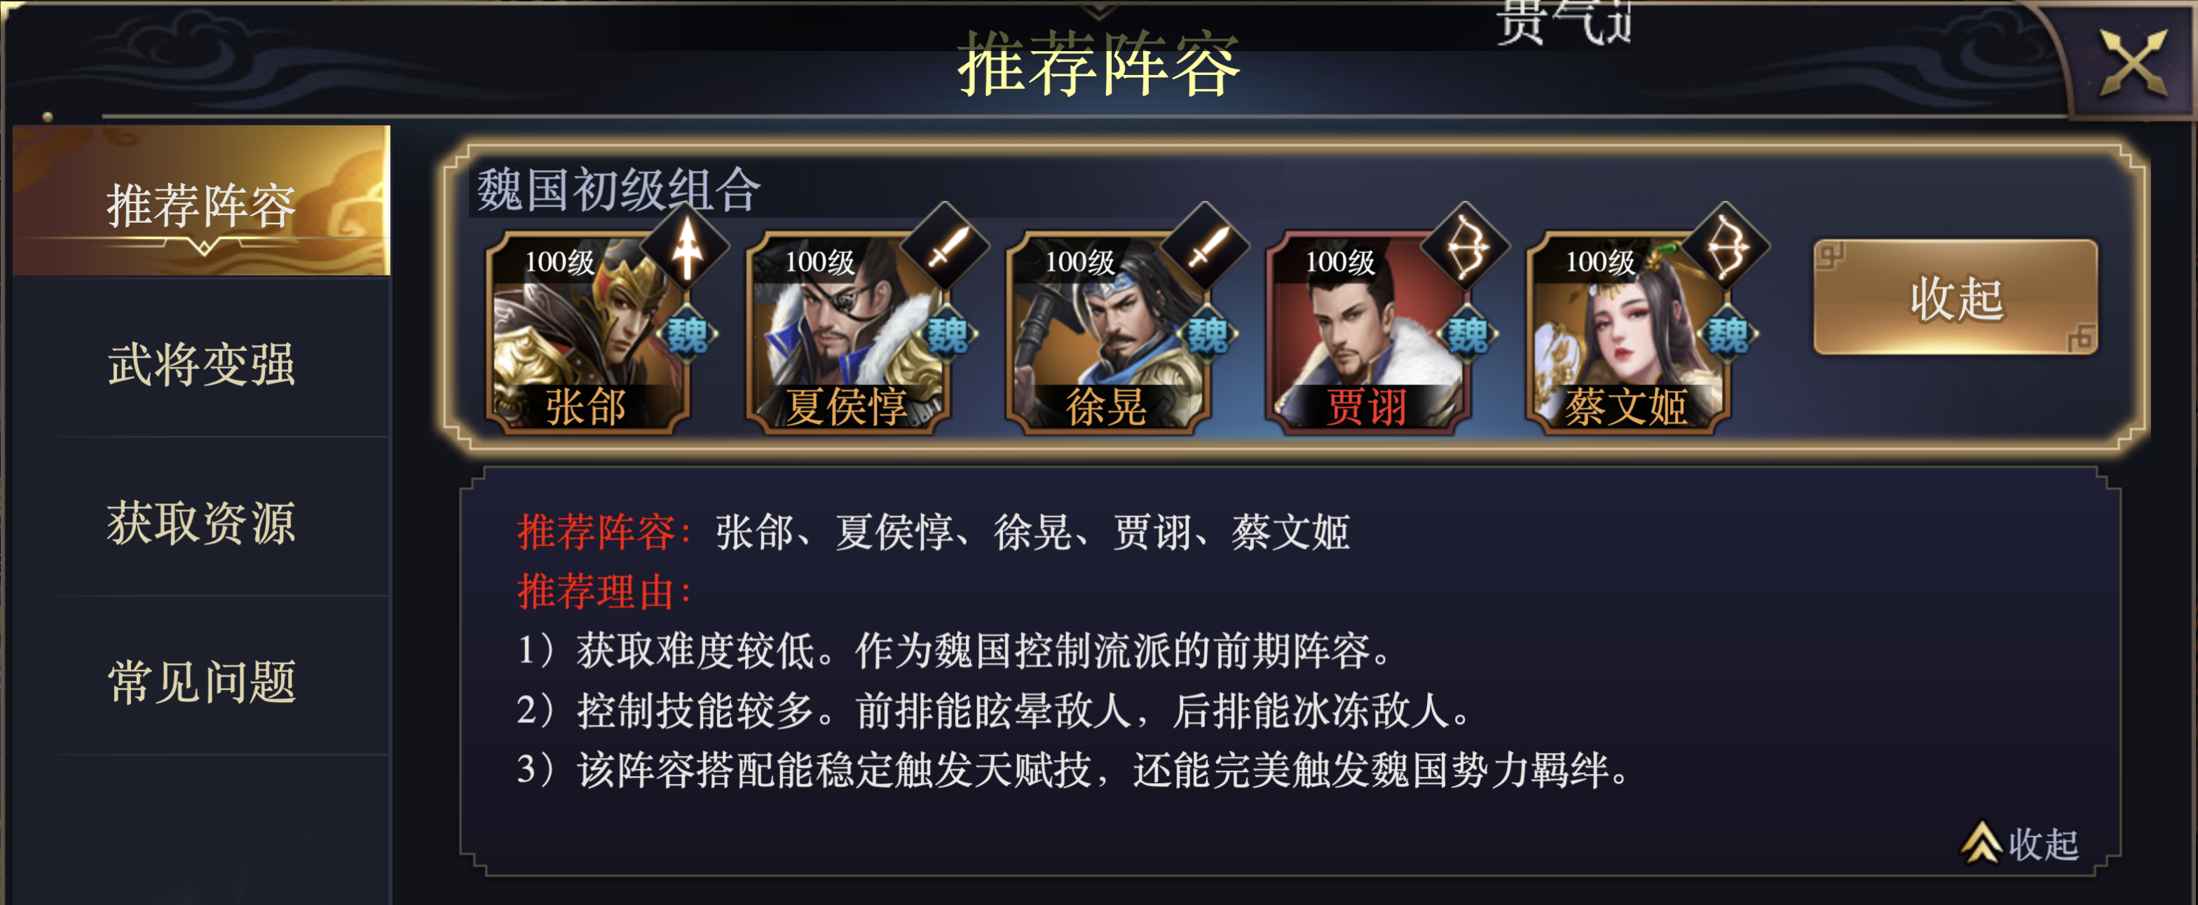Image resolution: width=2198 pixels, height=905 pixels.
Task: Select the 徐晃 hero portrait
Action: pos(1107,332)
